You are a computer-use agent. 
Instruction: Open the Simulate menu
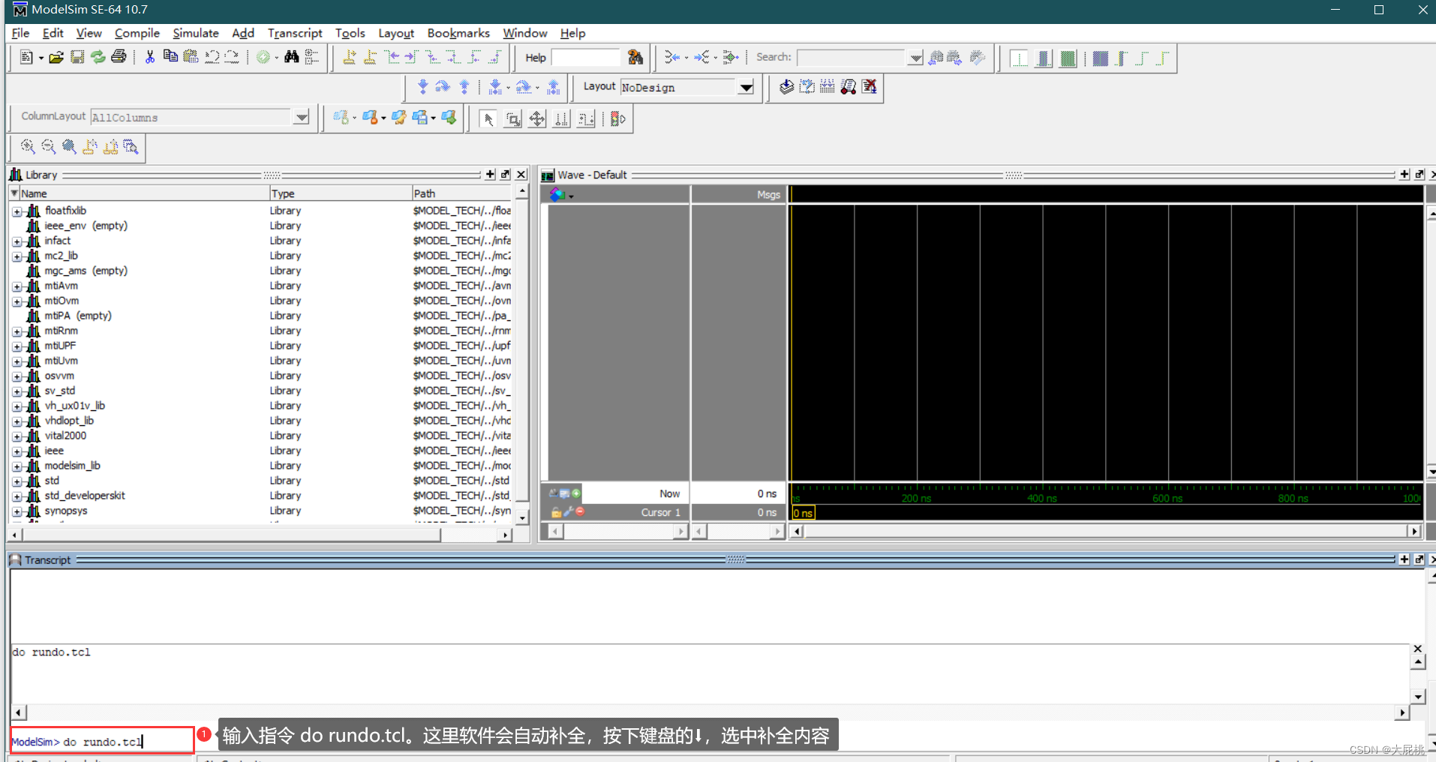196,33
